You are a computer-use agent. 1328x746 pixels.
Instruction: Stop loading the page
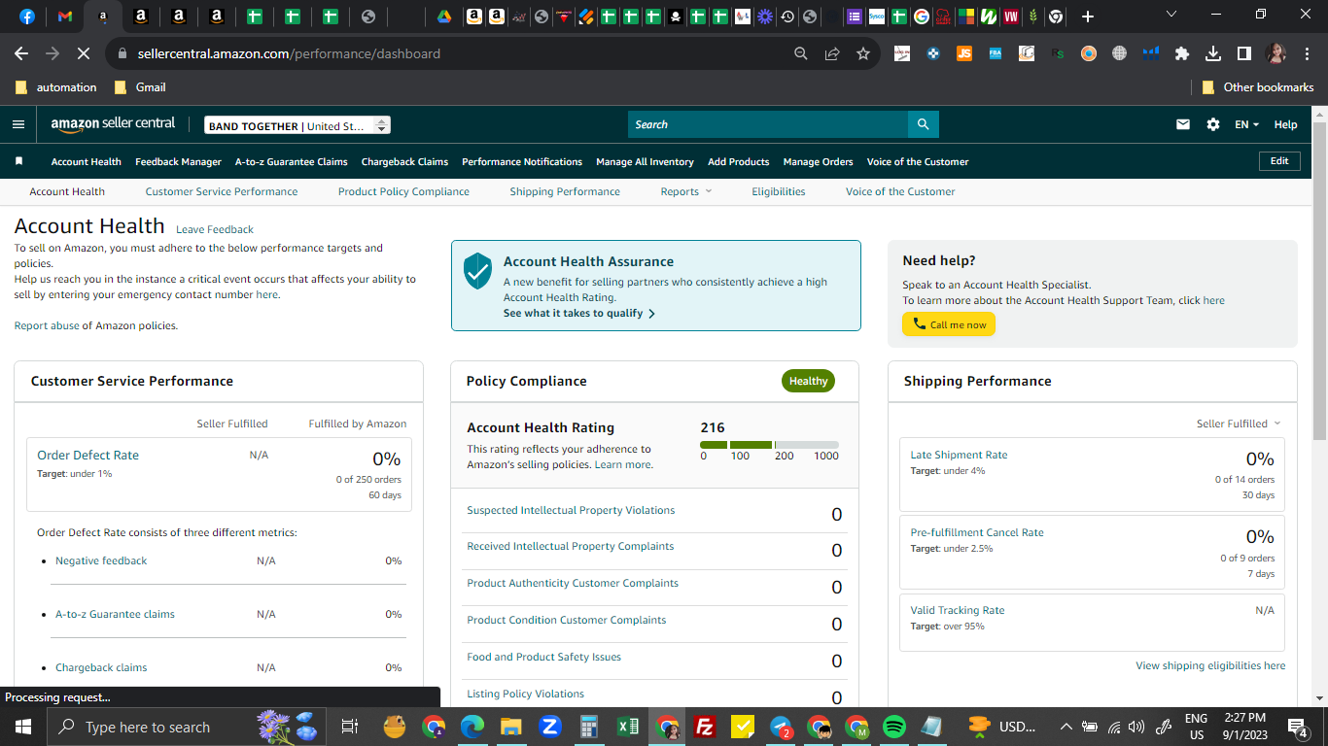[84, 53]
